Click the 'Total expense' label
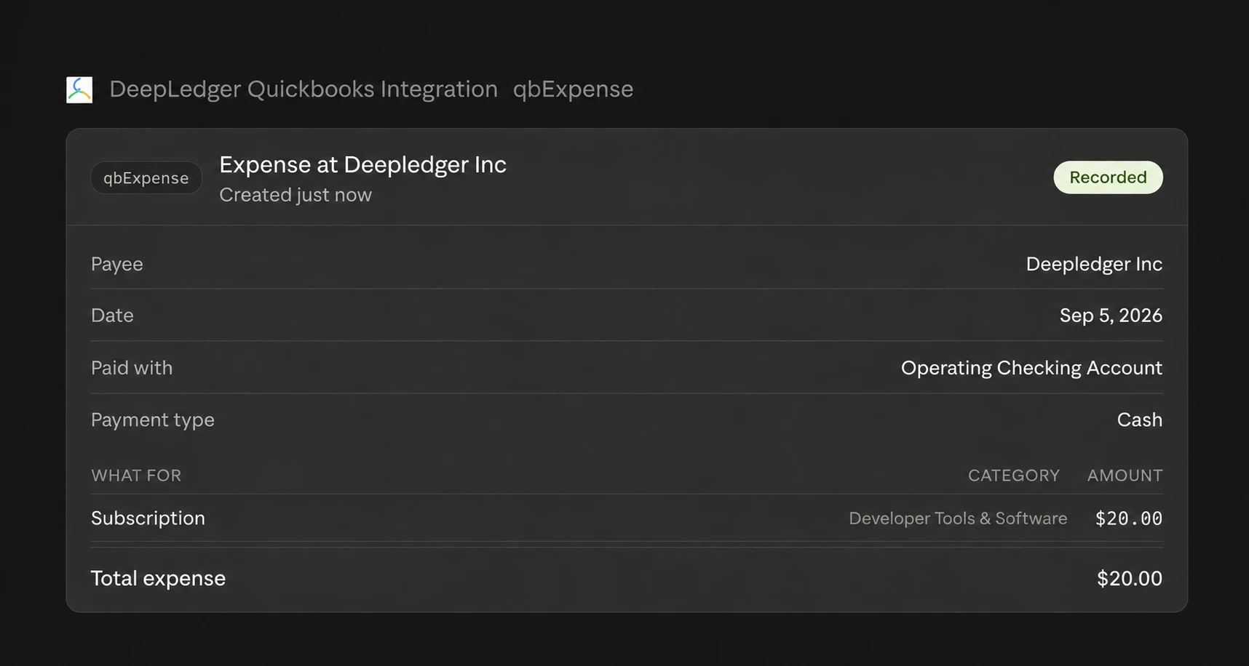Screen dimensions: 1249x666 (x=158, y=579)
